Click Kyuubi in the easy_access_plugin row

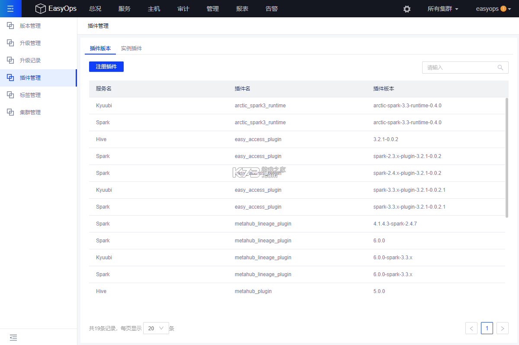click(x=104, y=190)
